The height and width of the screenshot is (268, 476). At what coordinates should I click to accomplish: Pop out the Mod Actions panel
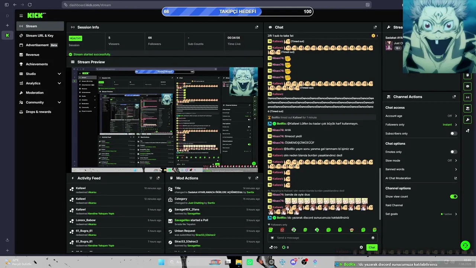tap(257, 178)
